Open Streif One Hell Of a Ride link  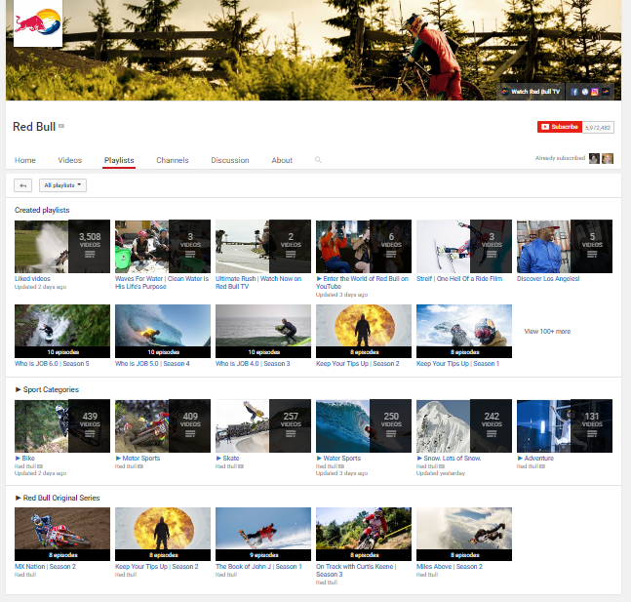click(x=459, y=279)
